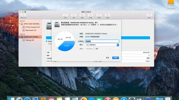Open the Trash in the Dock
This screenshot has height=100, width=179.
[x=168, y=99]
